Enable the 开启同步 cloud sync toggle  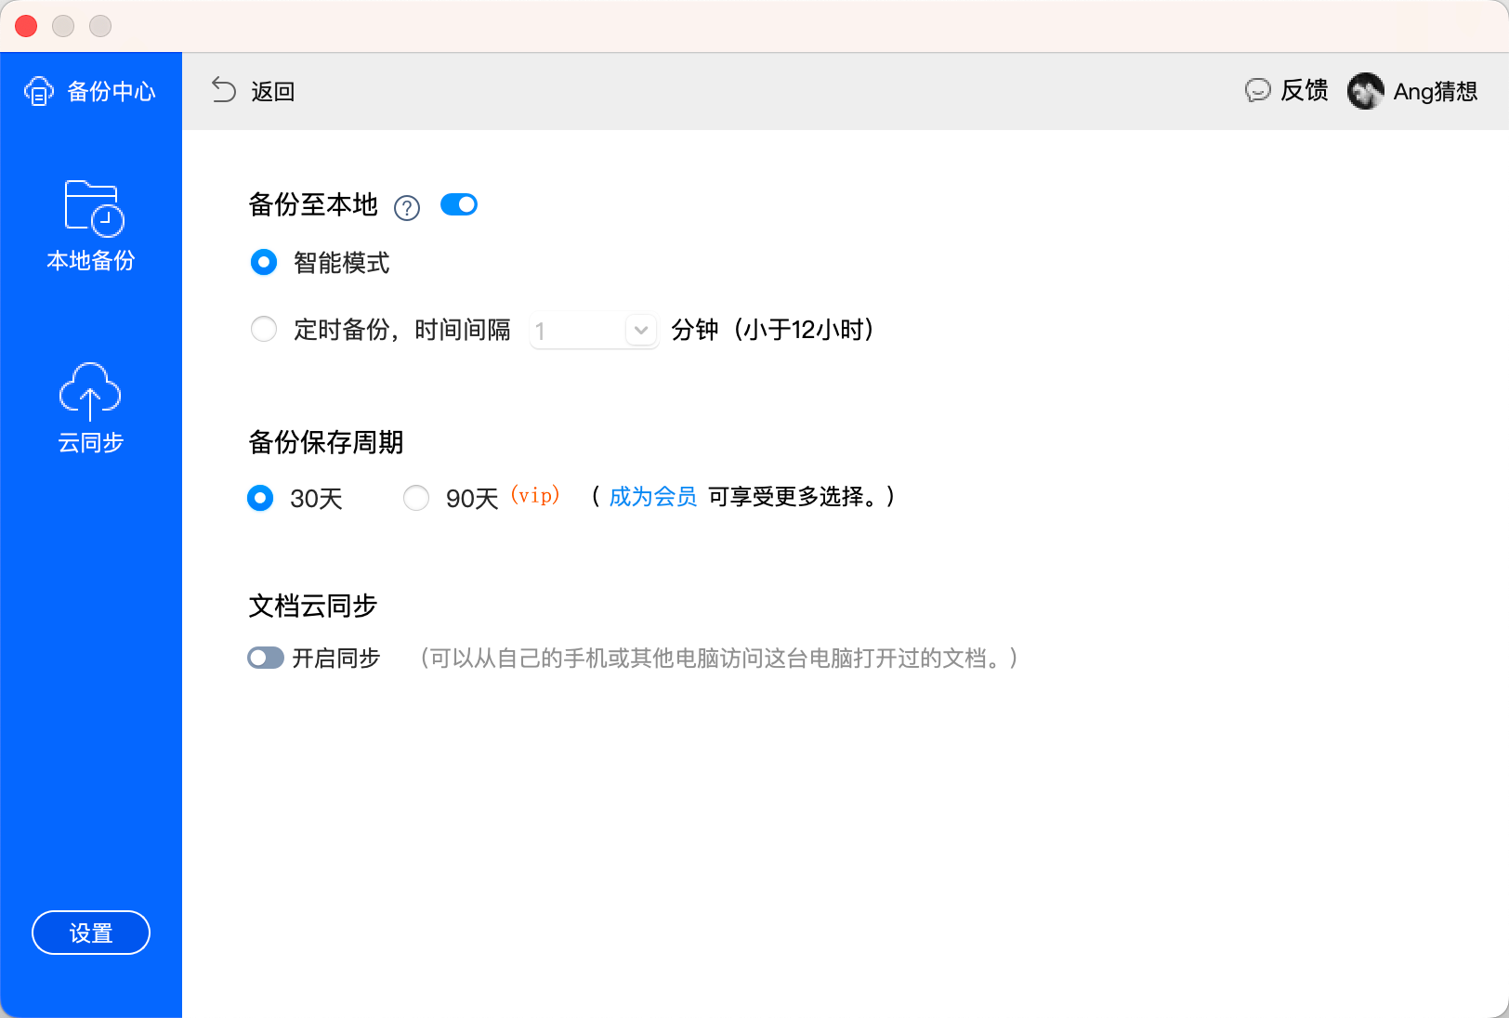(266, 658)
